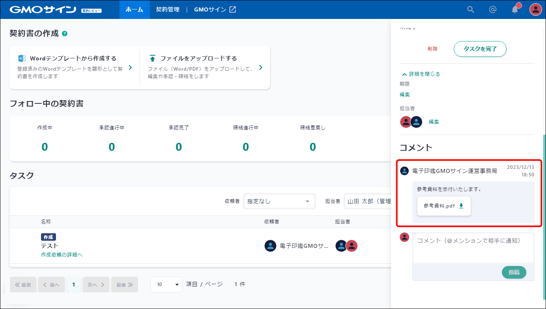
Task: Click the green upload arrow icon
Action: coord(153,58)
